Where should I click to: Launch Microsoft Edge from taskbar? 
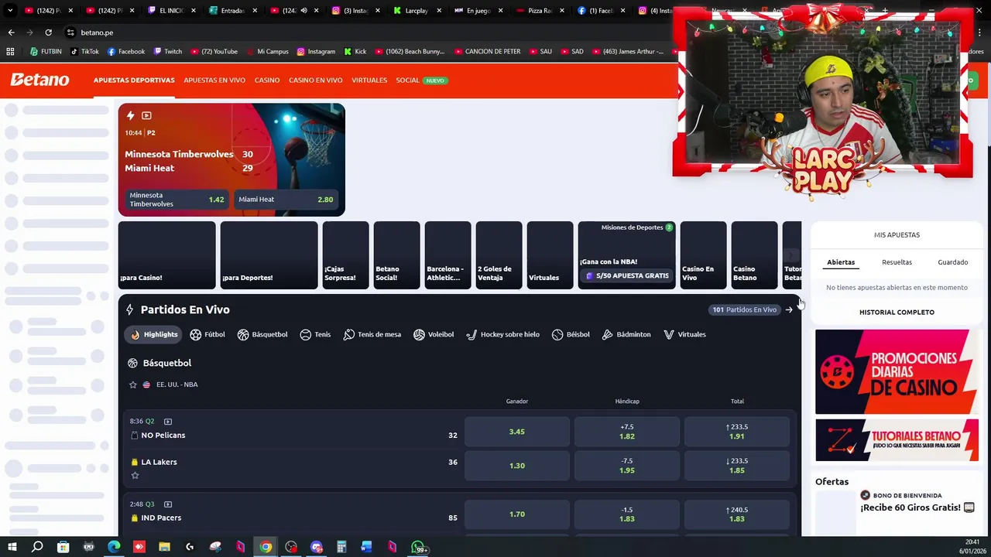pyautogui.click(x=114, y=547)
